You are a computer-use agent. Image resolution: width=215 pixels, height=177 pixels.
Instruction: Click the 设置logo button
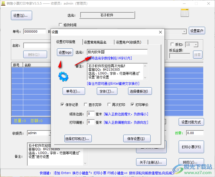[x=65, y=52]
